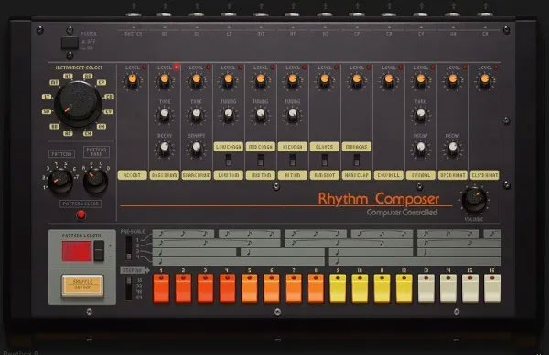
Task: Click the Mid Tom tuning knob
Action: (261, 114)
